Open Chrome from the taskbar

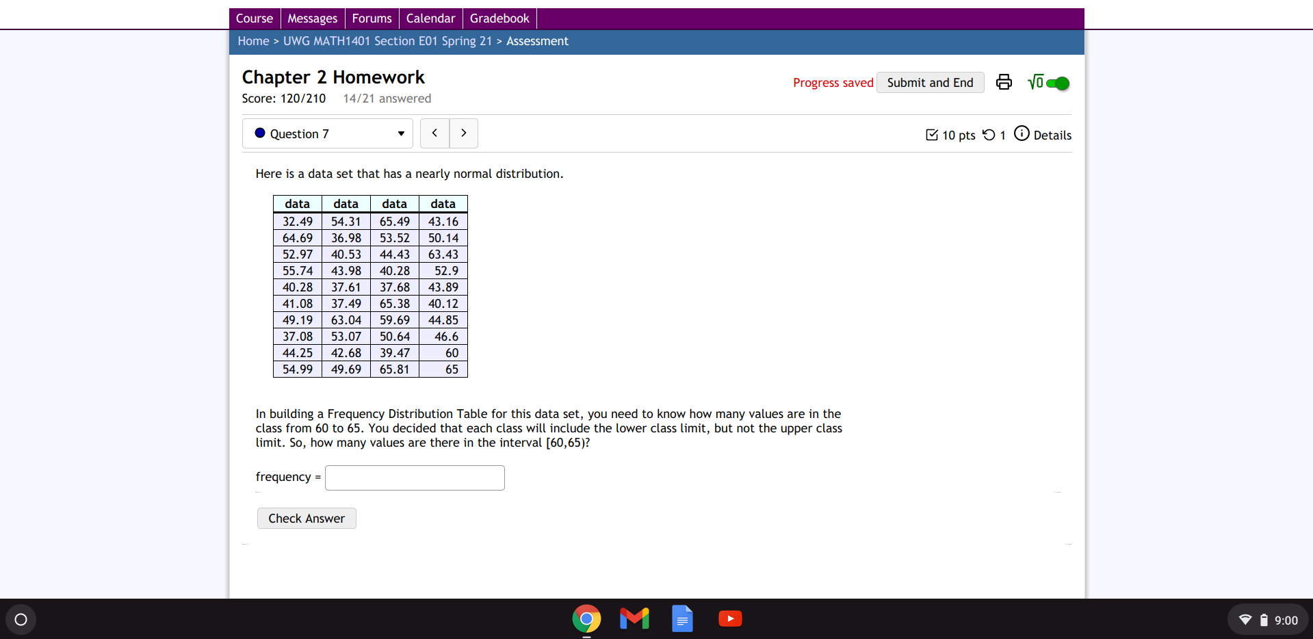[586, 618]
